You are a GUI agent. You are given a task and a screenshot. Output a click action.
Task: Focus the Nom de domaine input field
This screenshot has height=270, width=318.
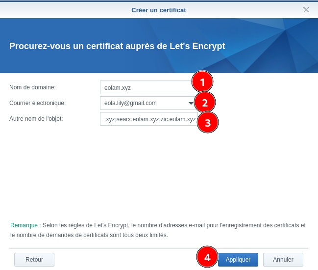click(x=145, y=87)
